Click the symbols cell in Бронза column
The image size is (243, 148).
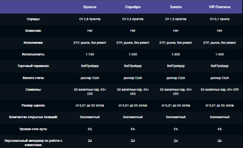point(90,92)
